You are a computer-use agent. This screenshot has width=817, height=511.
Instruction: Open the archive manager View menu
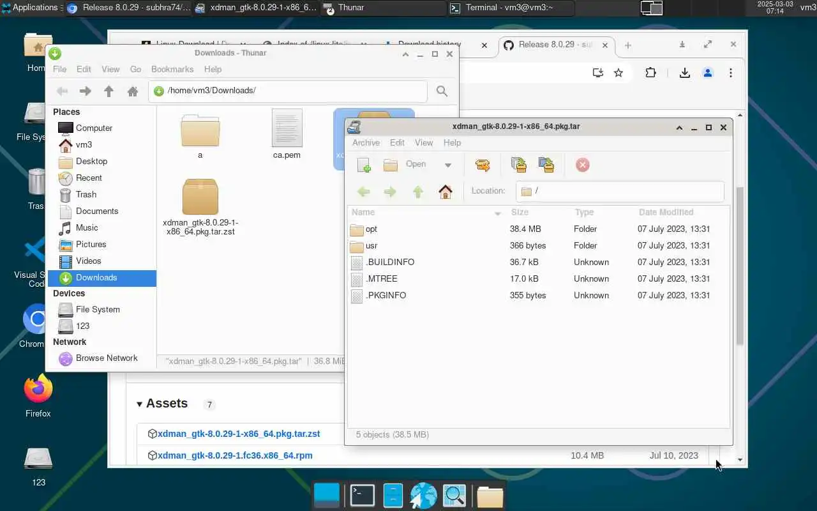point(424,143)
